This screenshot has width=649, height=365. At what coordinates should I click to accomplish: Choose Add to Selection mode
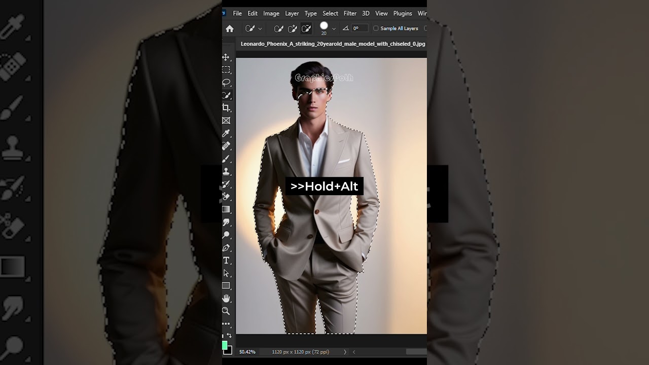(x=293, y=29)
